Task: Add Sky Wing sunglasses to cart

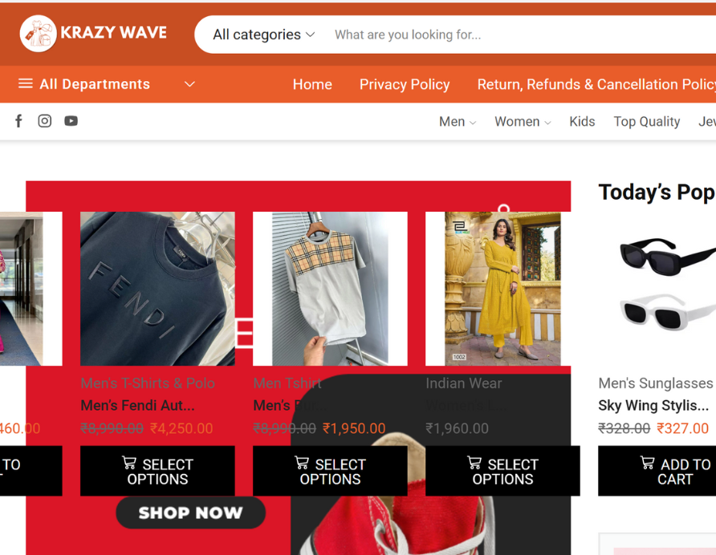Action: click(657, 471)
